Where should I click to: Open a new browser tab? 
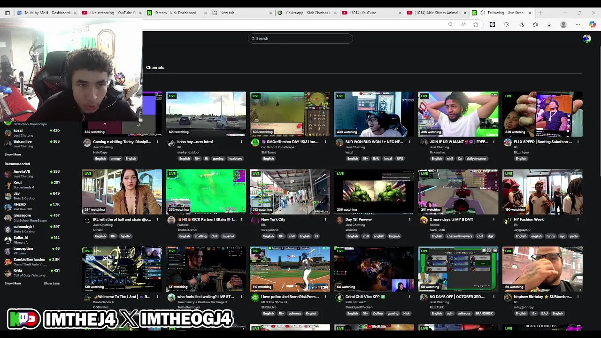point(540,13)
